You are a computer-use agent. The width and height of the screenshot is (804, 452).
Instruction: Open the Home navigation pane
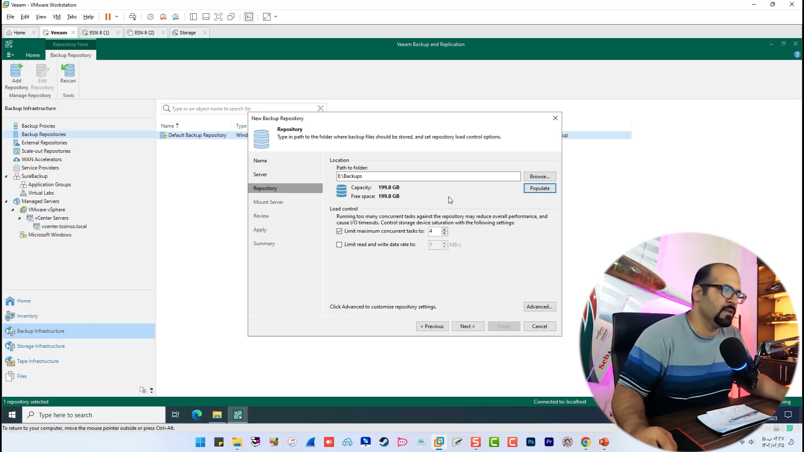coord(78,301)
